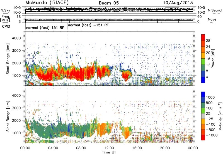The image size is (223, 154).
Task: Click the 12 label on Power colorbar
Action: click(208, 65)
